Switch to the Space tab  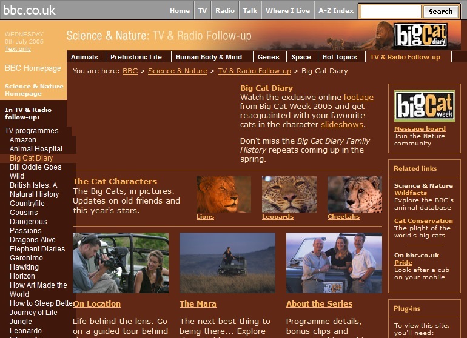(x=301, y=57)
